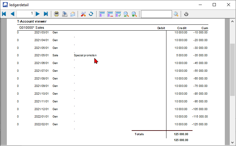Go to the next page
Viewport: 236px width, 146px height.
click(38, 14)
